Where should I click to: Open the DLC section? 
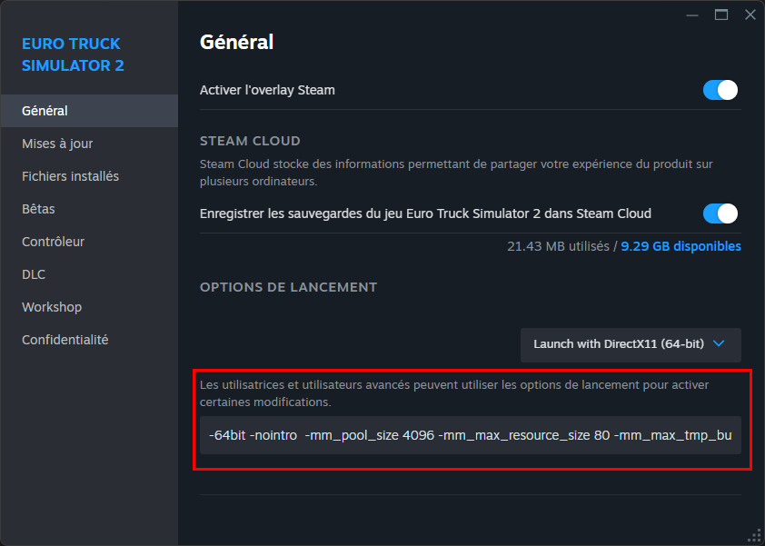point(89,274)
